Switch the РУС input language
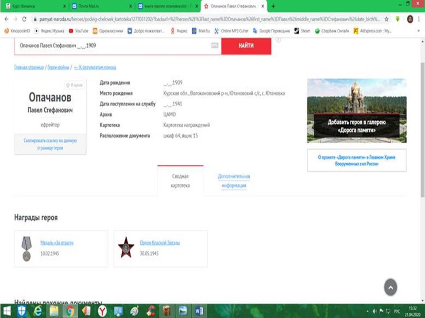 tap(397, 311)
